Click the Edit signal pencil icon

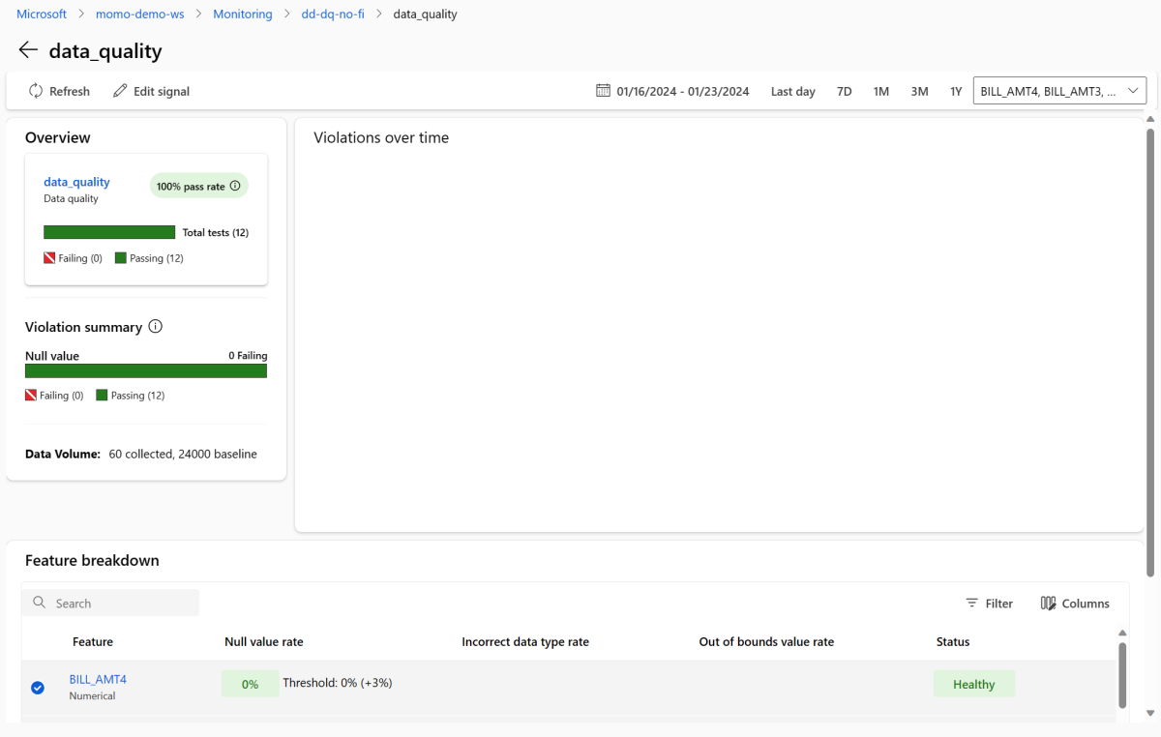[x=120, y=91]
